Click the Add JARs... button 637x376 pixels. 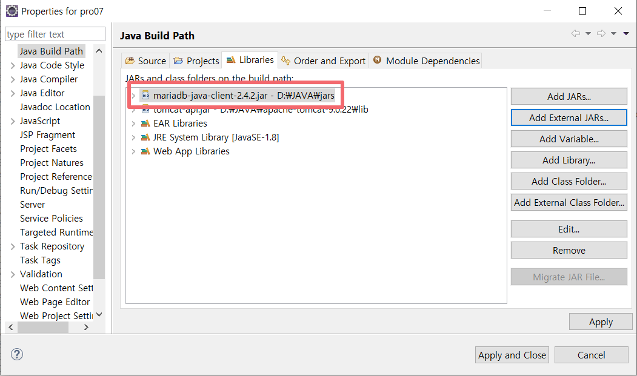tap(569, 97)
